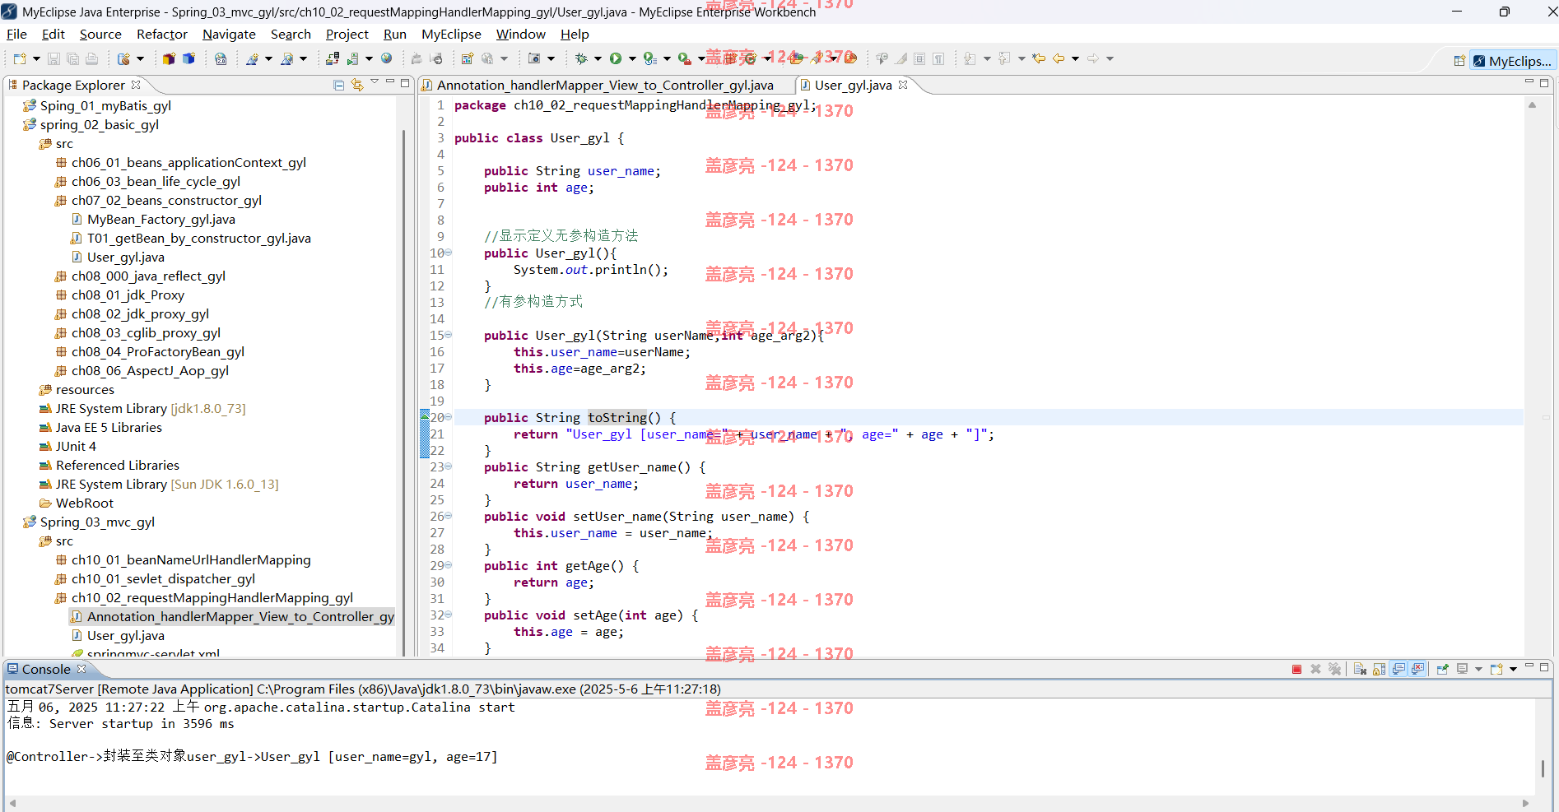Collapse the User_gyl constructor fold at line 10
Viewport: 1559px width, 812px height.
(x=449, y=253)
